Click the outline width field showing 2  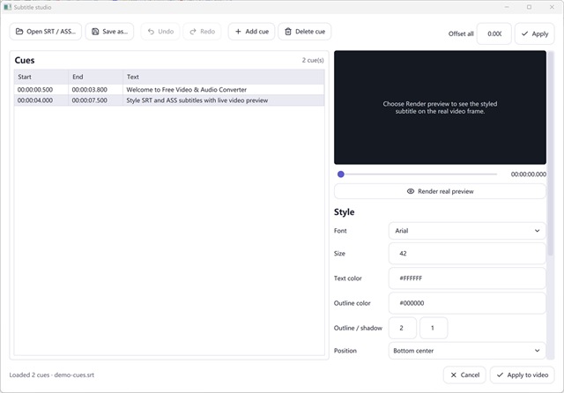tap(403, 328)
